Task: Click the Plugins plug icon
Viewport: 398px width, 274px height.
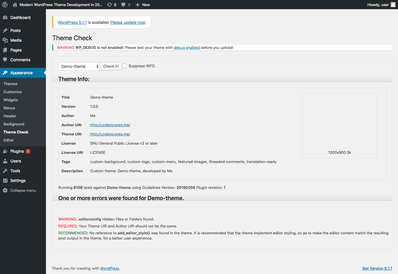Action: (5, 151)
